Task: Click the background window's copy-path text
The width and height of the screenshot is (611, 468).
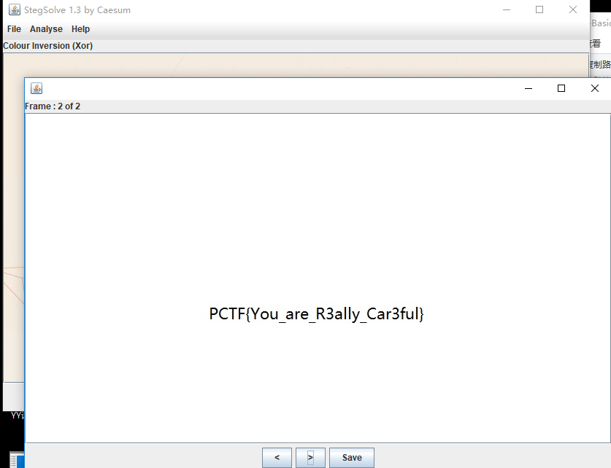Action: [600, 64]
